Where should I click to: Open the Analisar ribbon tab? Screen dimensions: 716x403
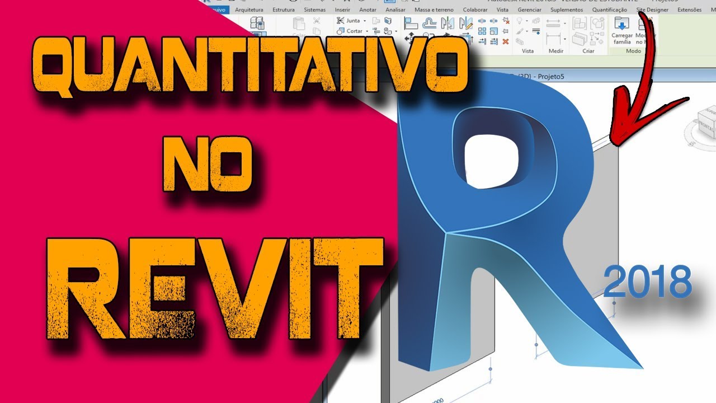click(395, 10)
